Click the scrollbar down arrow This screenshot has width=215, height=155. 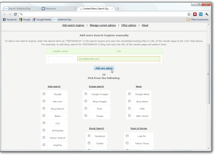pyautogui.click(x=209, y=148)
